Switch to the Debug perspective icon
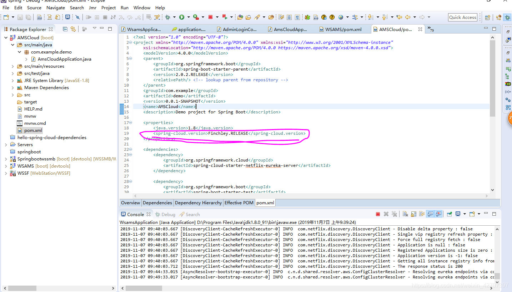This screenshot has height=292, width=512. click(x=507, y=17)
